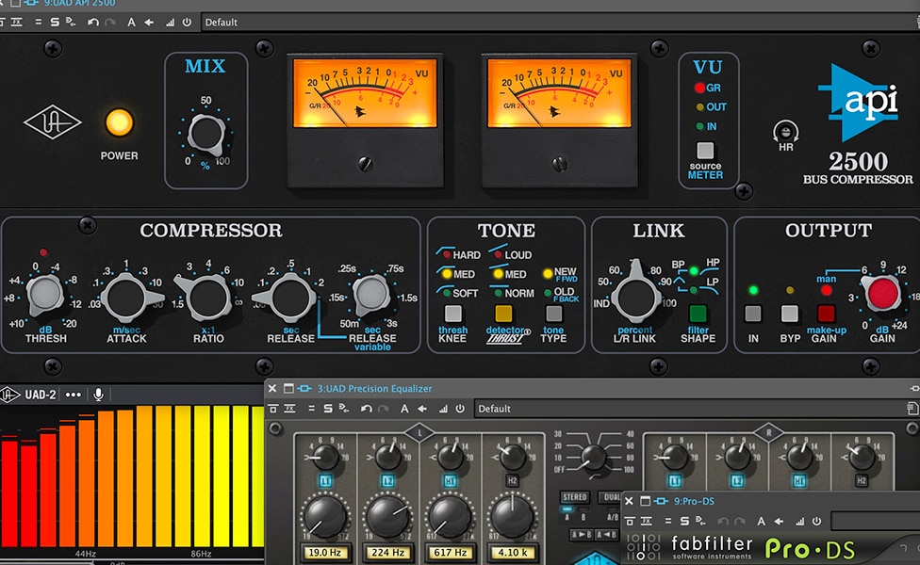920x565 pixels.
Task: Click the 'A' icon in Precision Equalizer toolbar
Action: point(404,409)
